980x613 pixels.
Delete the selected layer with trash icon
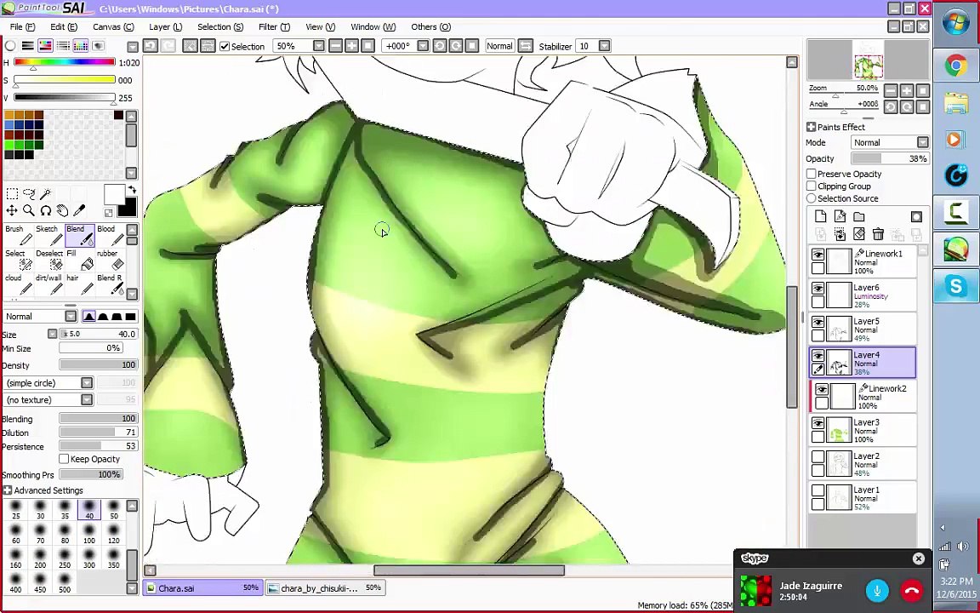coord(878,235)
